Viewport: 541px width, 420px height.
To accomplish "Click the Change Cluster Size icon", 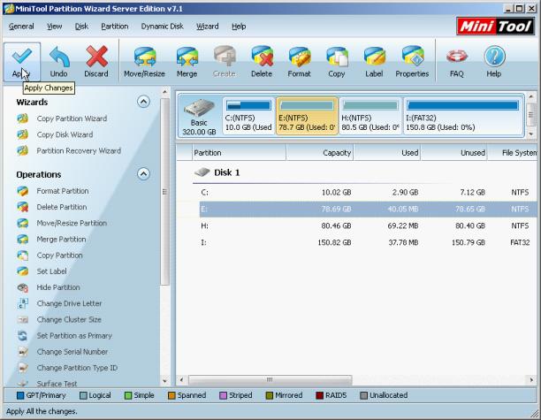I will click(23, 319).
